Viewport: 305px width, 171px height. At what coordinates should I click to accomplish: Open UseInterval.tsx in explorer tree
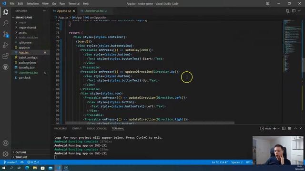28,73
